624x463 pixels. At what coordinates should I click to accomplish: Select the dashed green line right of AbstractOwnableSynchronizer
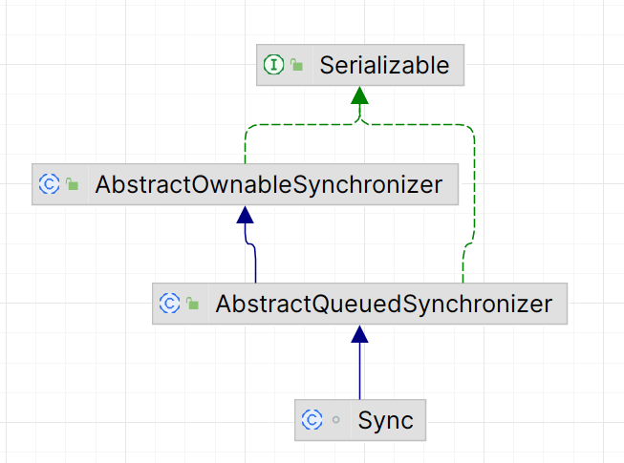coord(474,191)
